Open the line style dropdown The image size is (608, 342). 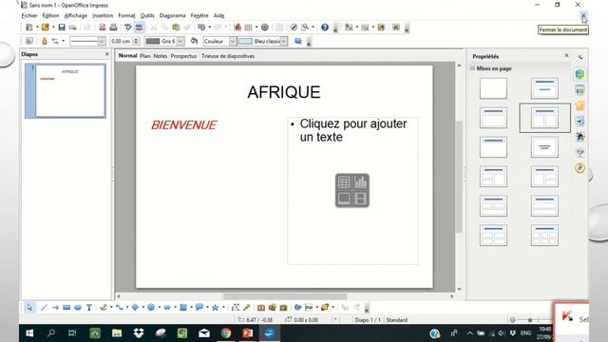pos(102,41)
